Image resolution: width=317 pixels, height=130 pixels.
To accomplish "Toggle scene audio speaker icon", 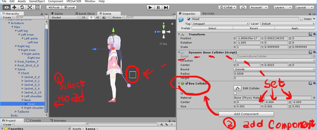I will pos(97,17).
